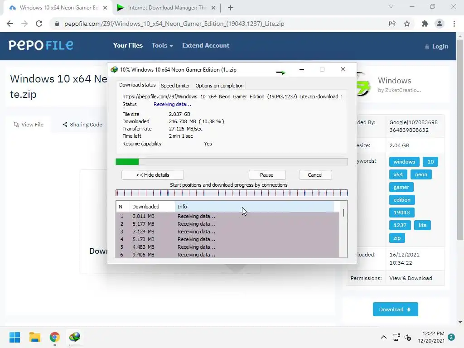Click the 19043 keyword tag

pyautogui.click(x=401, y=213)
